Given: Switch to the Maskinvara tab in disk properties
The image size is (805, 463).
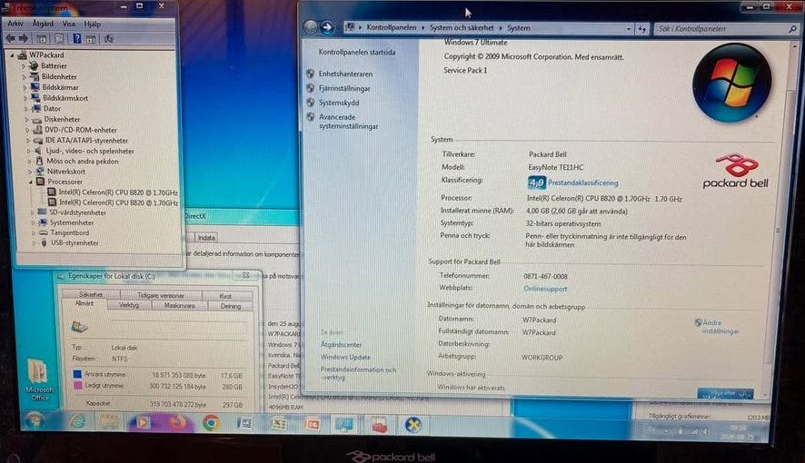Looking at the screenshot, I should pyautogui.click(x=179, y=306).
